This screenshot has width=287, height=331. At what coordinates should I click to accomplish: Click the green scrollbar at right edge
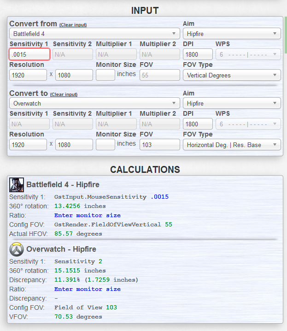286,35
